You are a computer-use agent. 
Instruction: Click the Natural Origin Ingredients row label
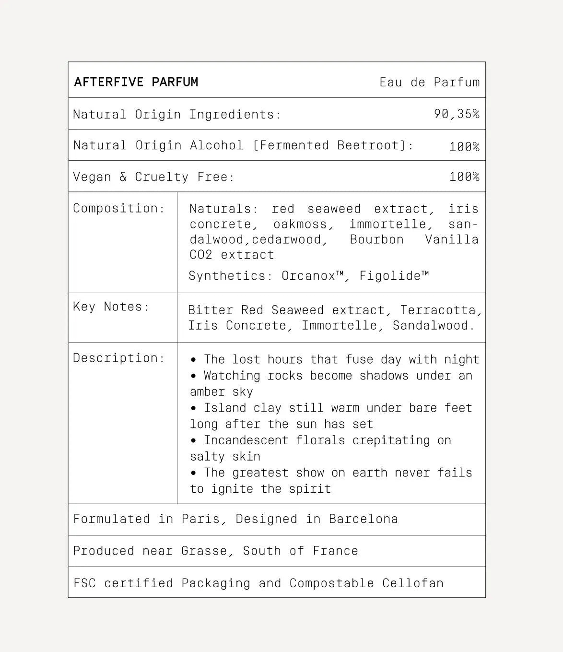click(176, 115)
